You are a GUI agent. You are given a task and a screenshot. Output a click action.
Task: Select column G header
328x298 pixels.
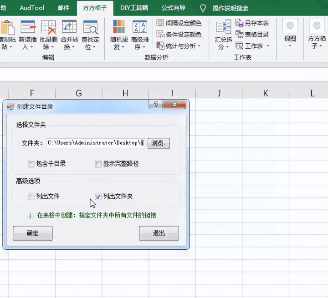(x=79, y=93)
